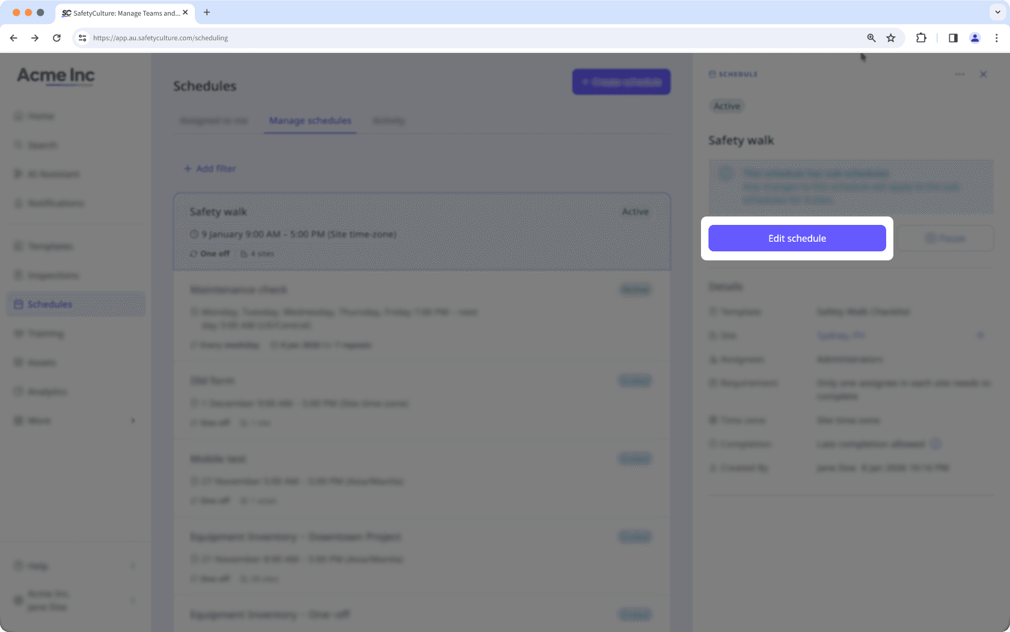This screenshot has width=1010, height=632.
Task: Open the Search page from sidebar
Action: point(43,145)
